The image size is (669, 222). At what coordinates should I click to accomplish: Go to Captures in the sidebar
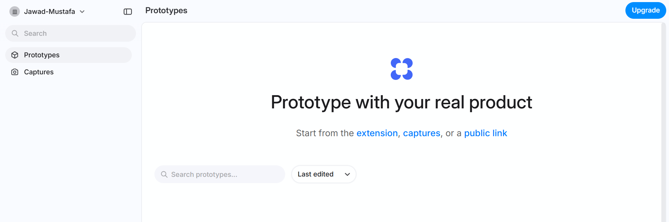click(x=39, y=72)
